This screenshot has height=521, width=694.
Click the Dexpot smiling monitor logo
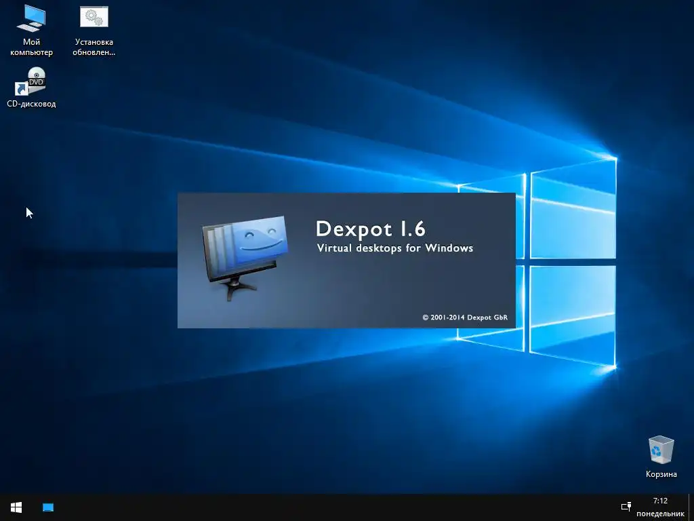[x=245, y=257]
